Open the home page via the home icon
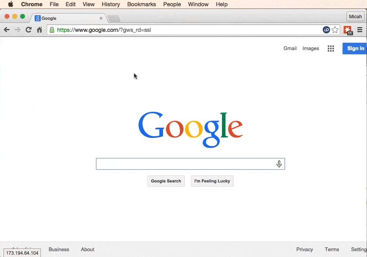 click(39, 30)
